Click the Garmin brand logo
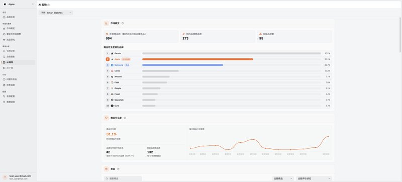The height and width of the screenshot is (182, 402). pyautogui.click(x=112, y=53)
